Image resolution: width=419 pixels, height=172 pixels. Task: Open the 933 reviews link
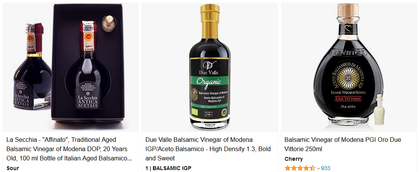[x=325, y=168]
